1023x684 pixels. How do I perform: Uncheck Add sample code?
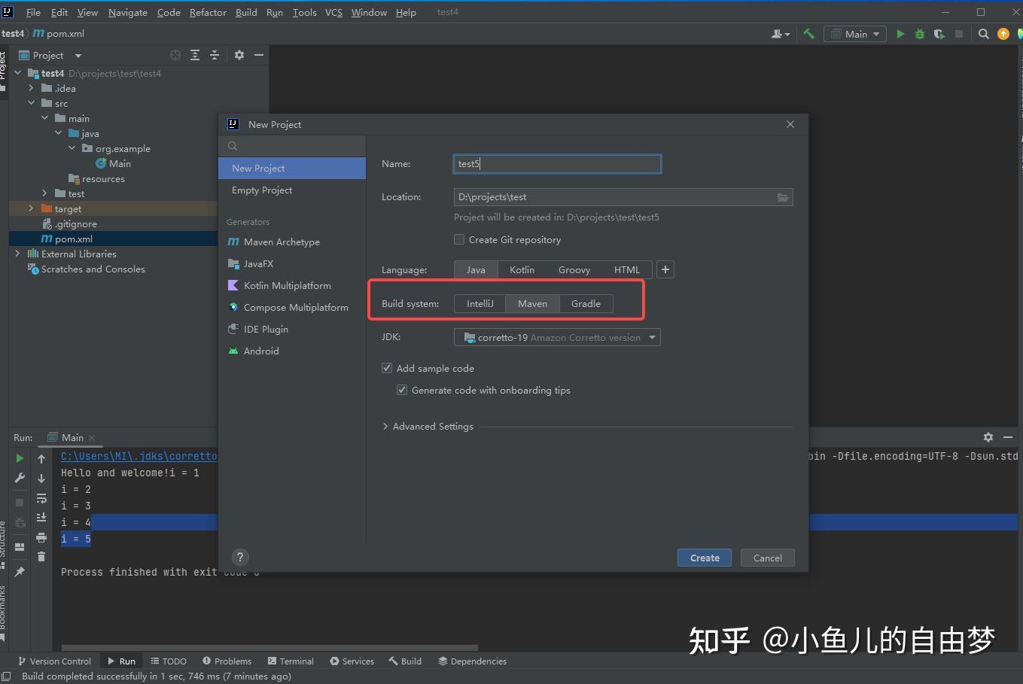[387, 368]
